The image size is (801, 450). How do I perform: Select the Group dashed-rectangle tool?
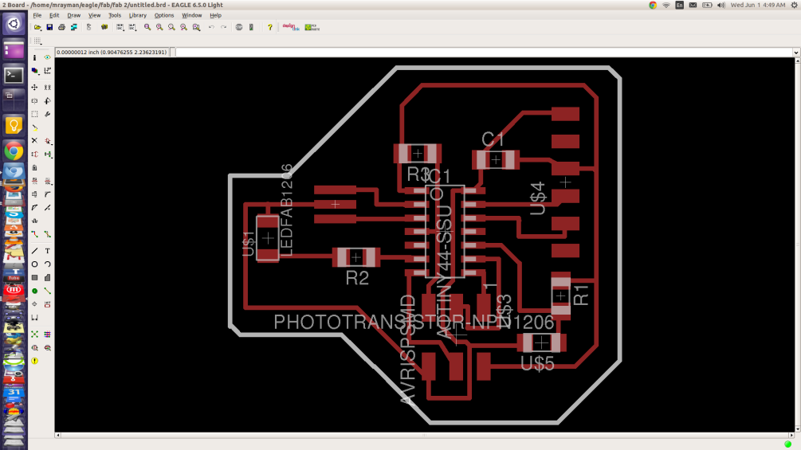pyautogui.click(x=35, y=114)
